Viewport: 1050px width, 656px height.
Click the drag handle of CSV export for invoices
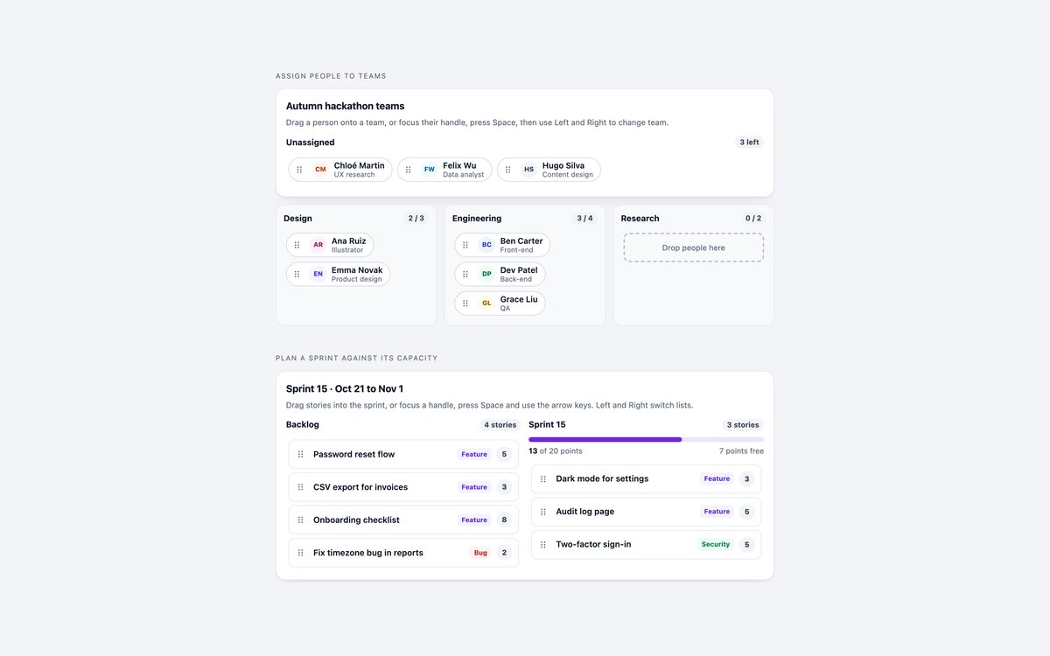[300, 487]
